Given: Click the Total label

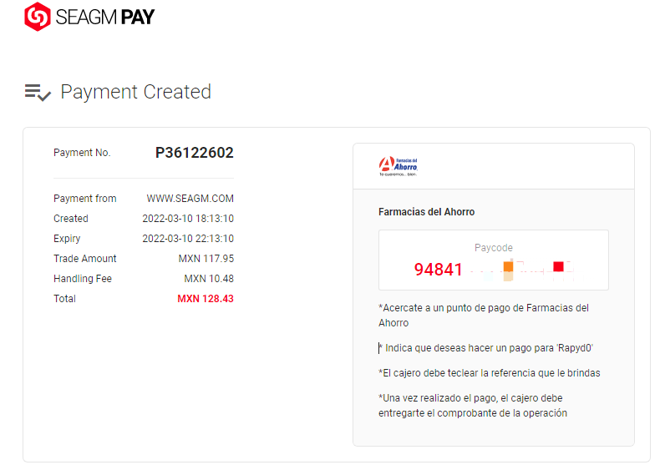Looking at the screenshot, I should coord(64,299).
